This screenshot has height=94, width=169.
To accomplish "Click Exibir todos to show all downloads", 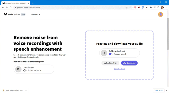I will [159, 90].
